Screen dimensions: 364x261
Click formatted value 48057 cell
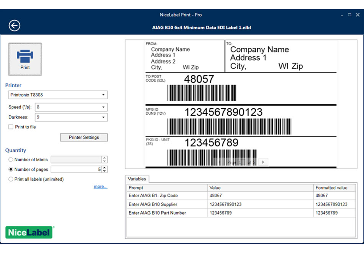click(334, 195)
